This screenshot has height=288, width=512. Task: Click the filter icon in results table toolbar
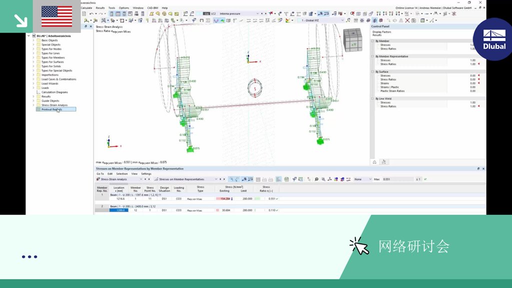coord(294,179)
